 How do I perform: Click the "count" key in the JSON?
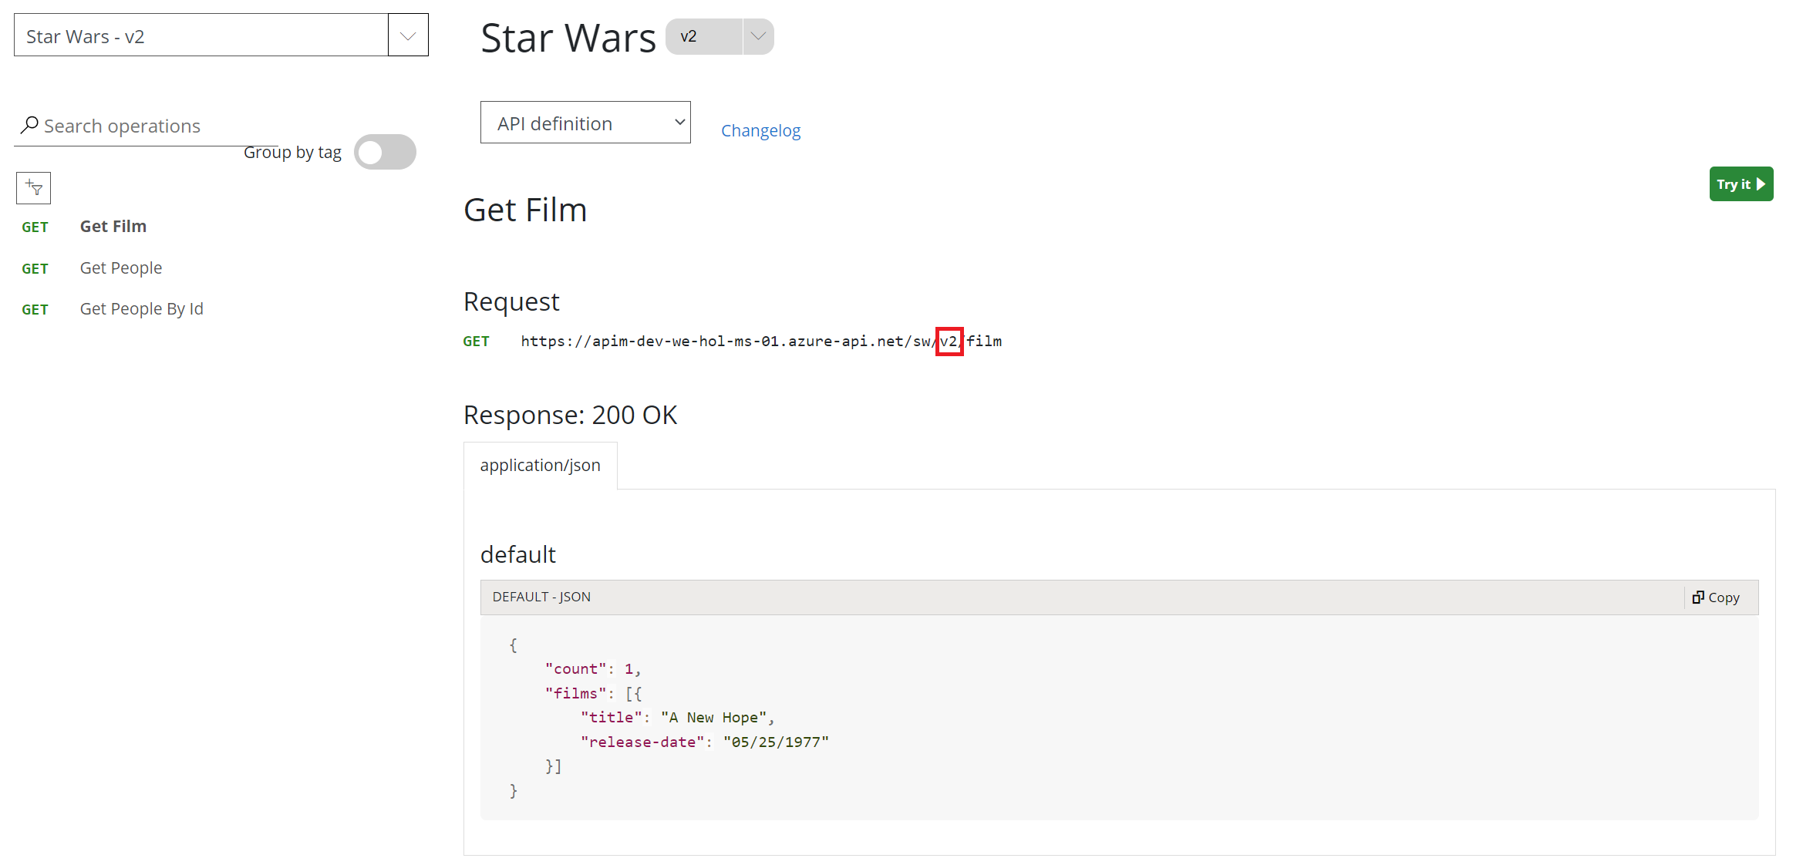pos(575,669)
